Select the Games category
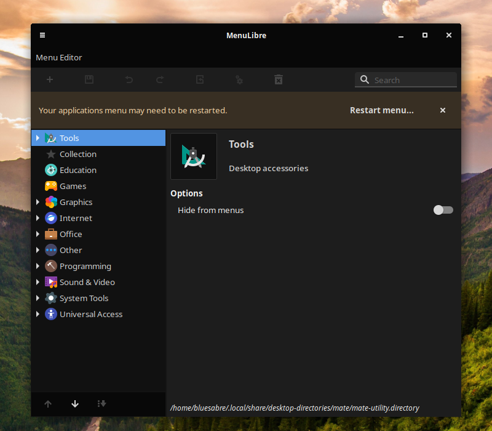 73,186
